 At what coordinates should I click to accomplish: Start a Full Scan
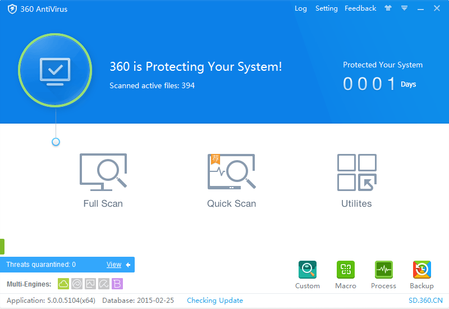coord(103,180)
